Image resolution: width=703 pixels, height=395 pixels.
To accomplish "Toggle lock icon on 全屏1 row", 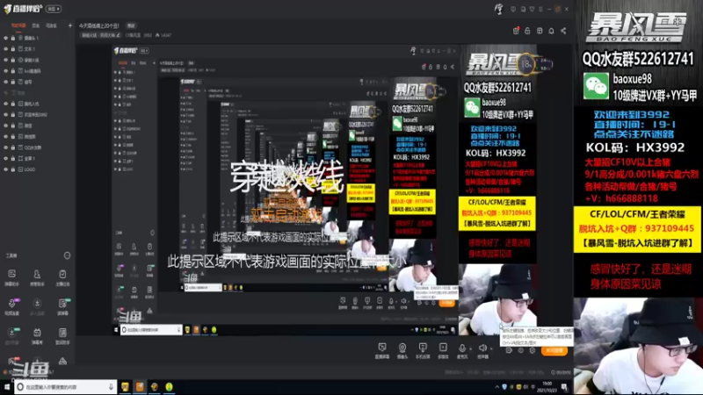I will (x=13, y=159).
